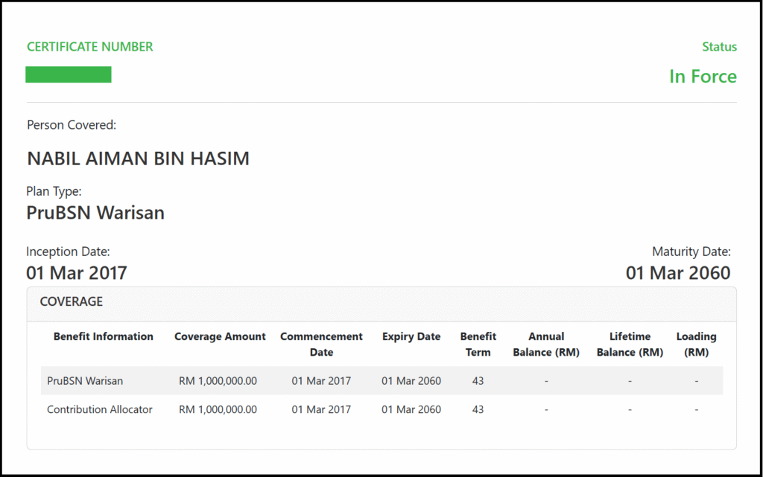Click the Benefit Information column header
Viewport: 763px width, 477px height.
104,336
